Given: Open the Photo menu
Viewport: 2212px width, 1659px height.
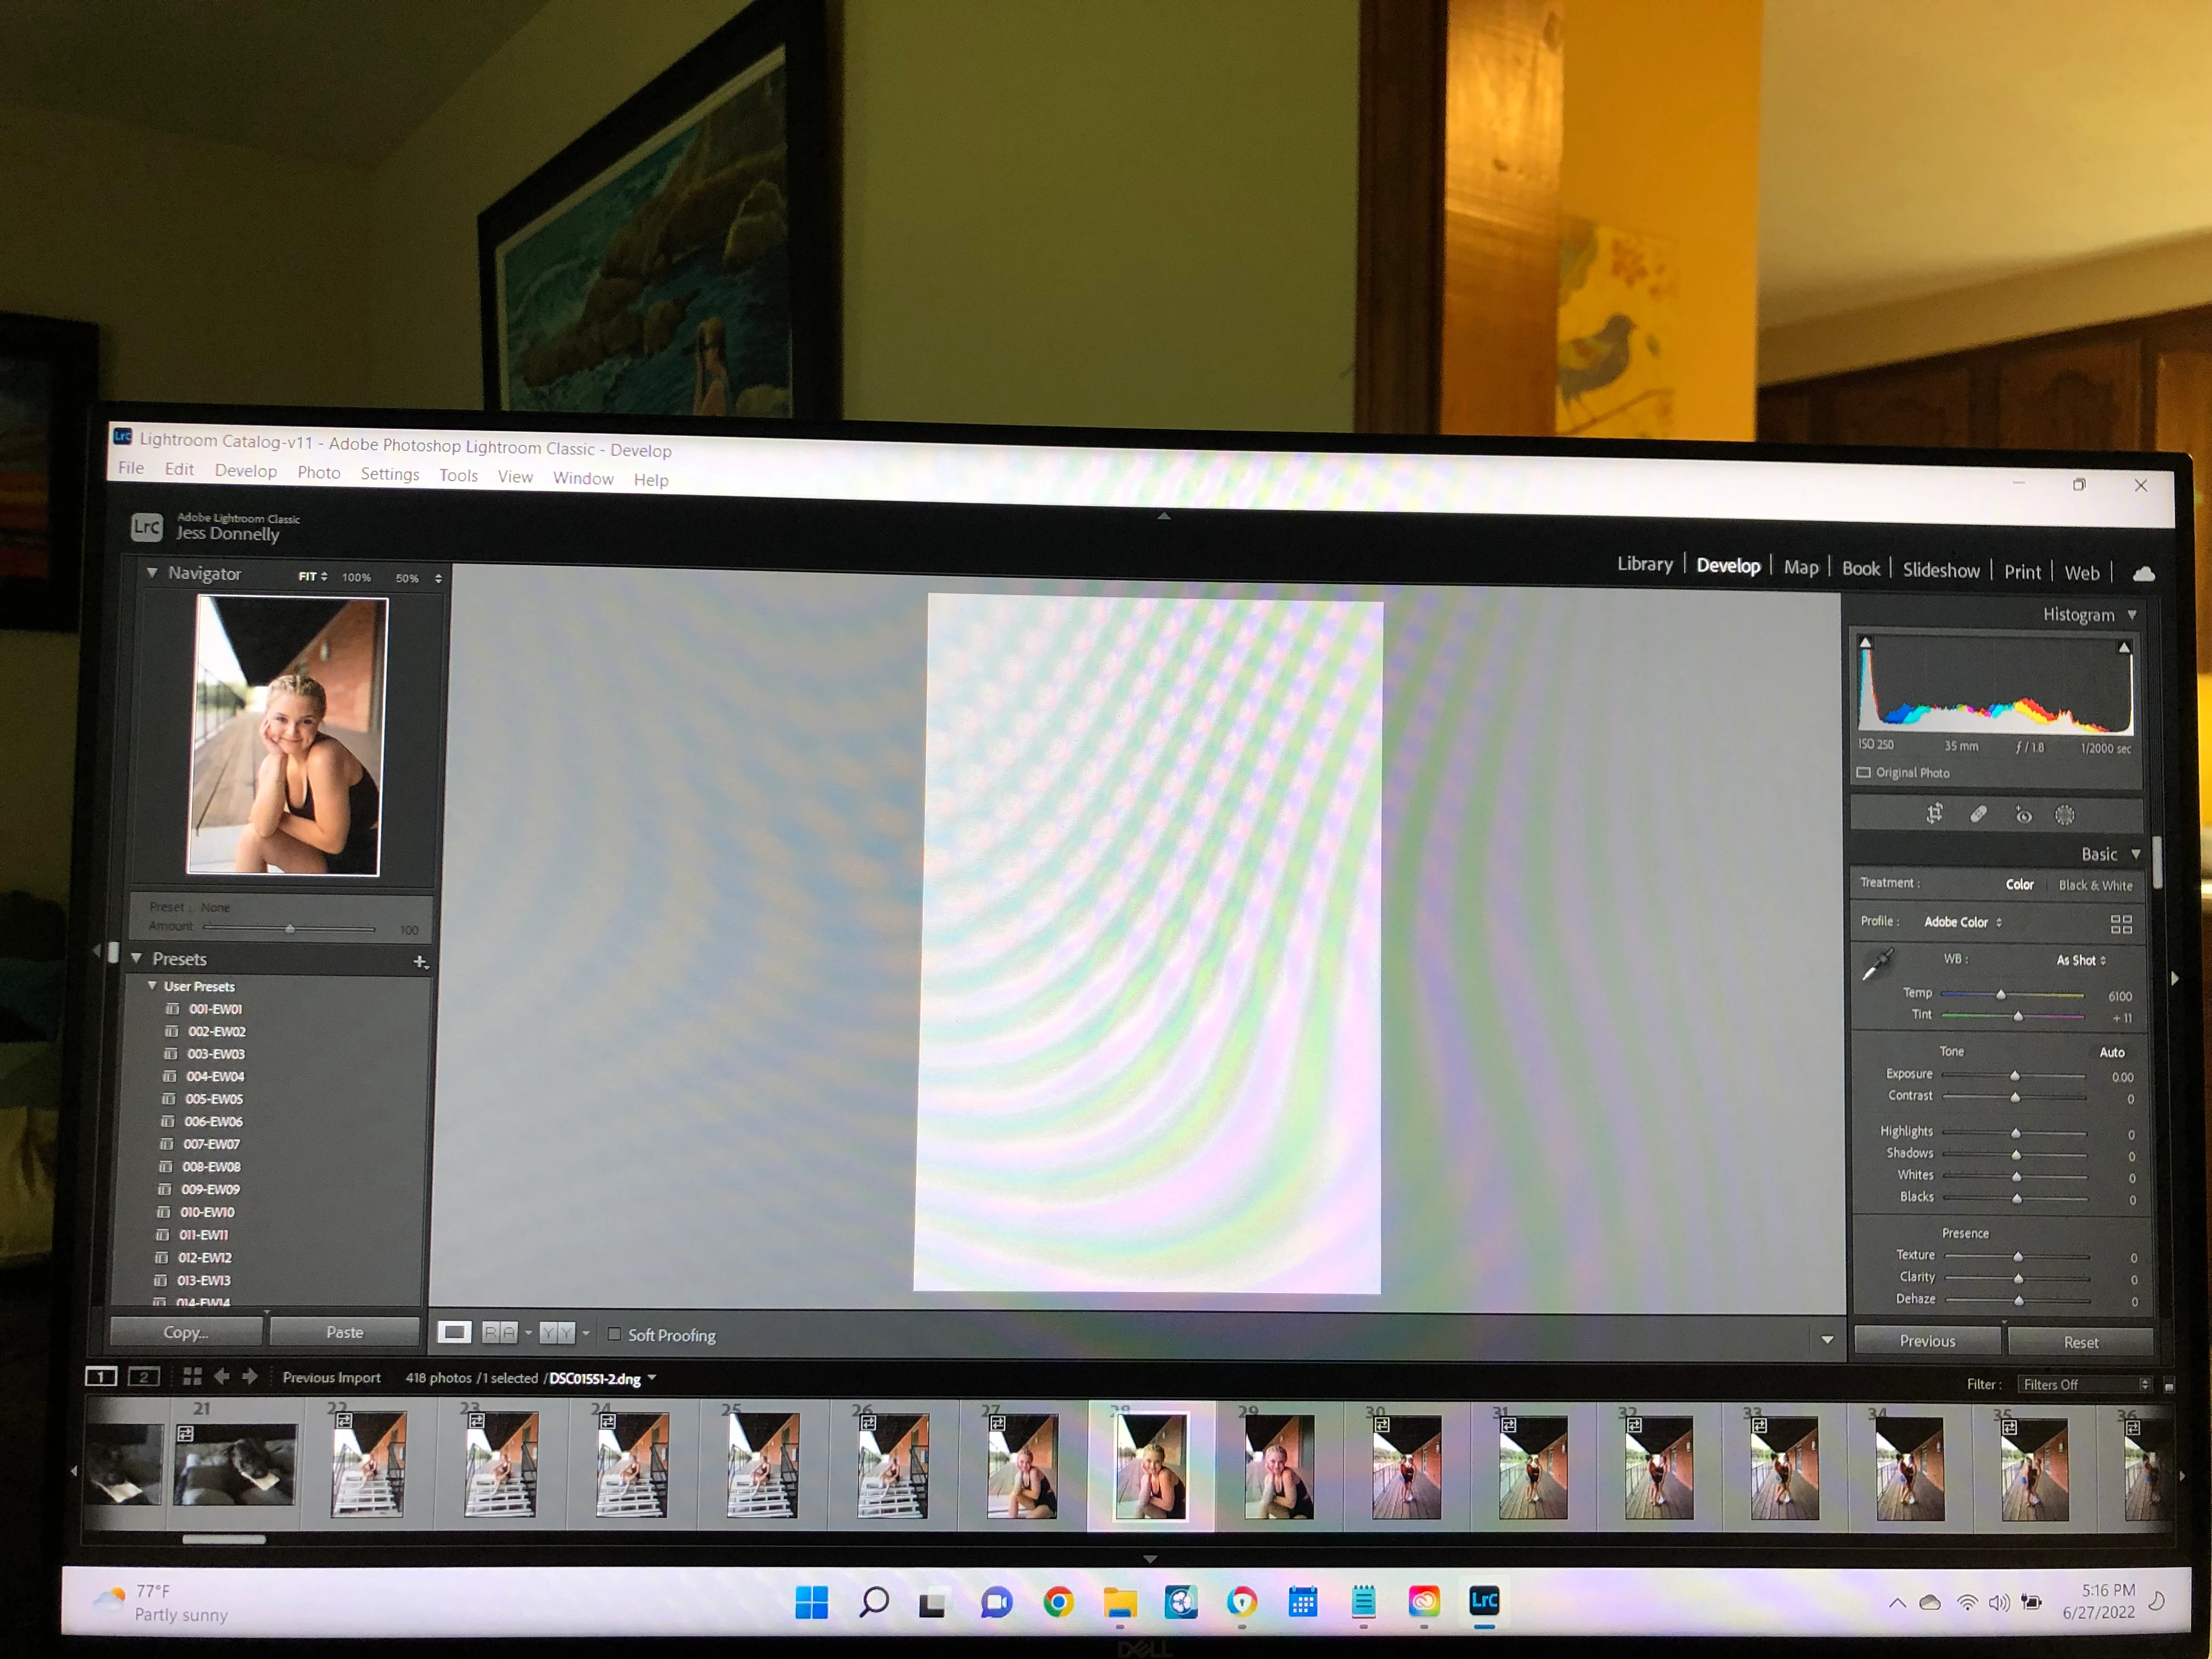Looking at the screenshot, I should 319,472.
